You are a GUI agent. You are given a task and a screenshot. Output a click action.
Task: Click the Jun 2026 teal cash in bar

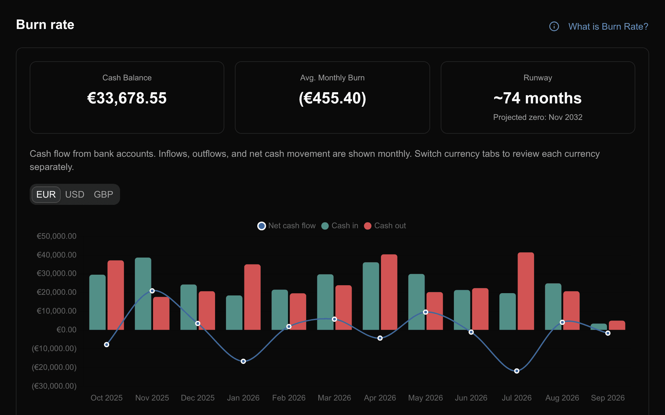coord(462,310)
